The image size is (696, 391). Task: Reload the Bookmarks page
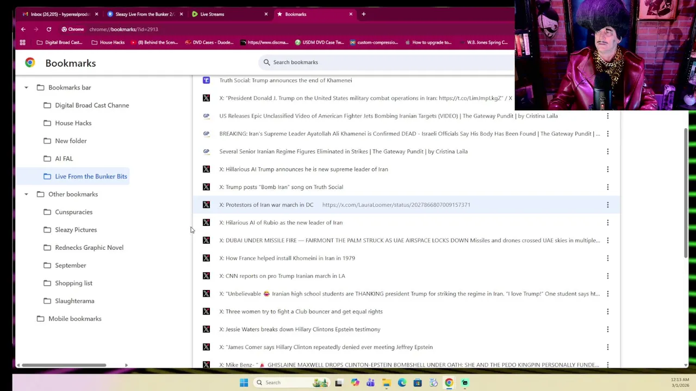coord(49,29)
